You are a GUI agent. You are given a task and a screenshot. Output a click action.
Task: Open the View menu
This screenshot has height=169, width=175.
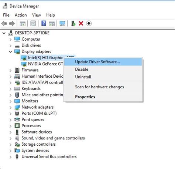37,15
